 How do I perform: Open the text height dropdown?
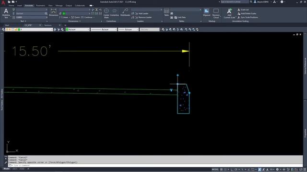click(47, 17)
